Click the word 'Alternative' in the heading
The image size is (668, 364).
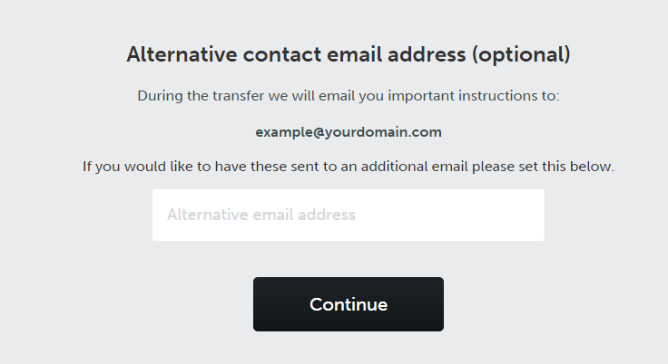point(182,54)
